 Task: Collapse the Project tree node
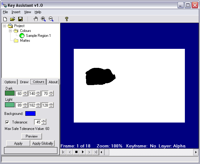point(4,26)
